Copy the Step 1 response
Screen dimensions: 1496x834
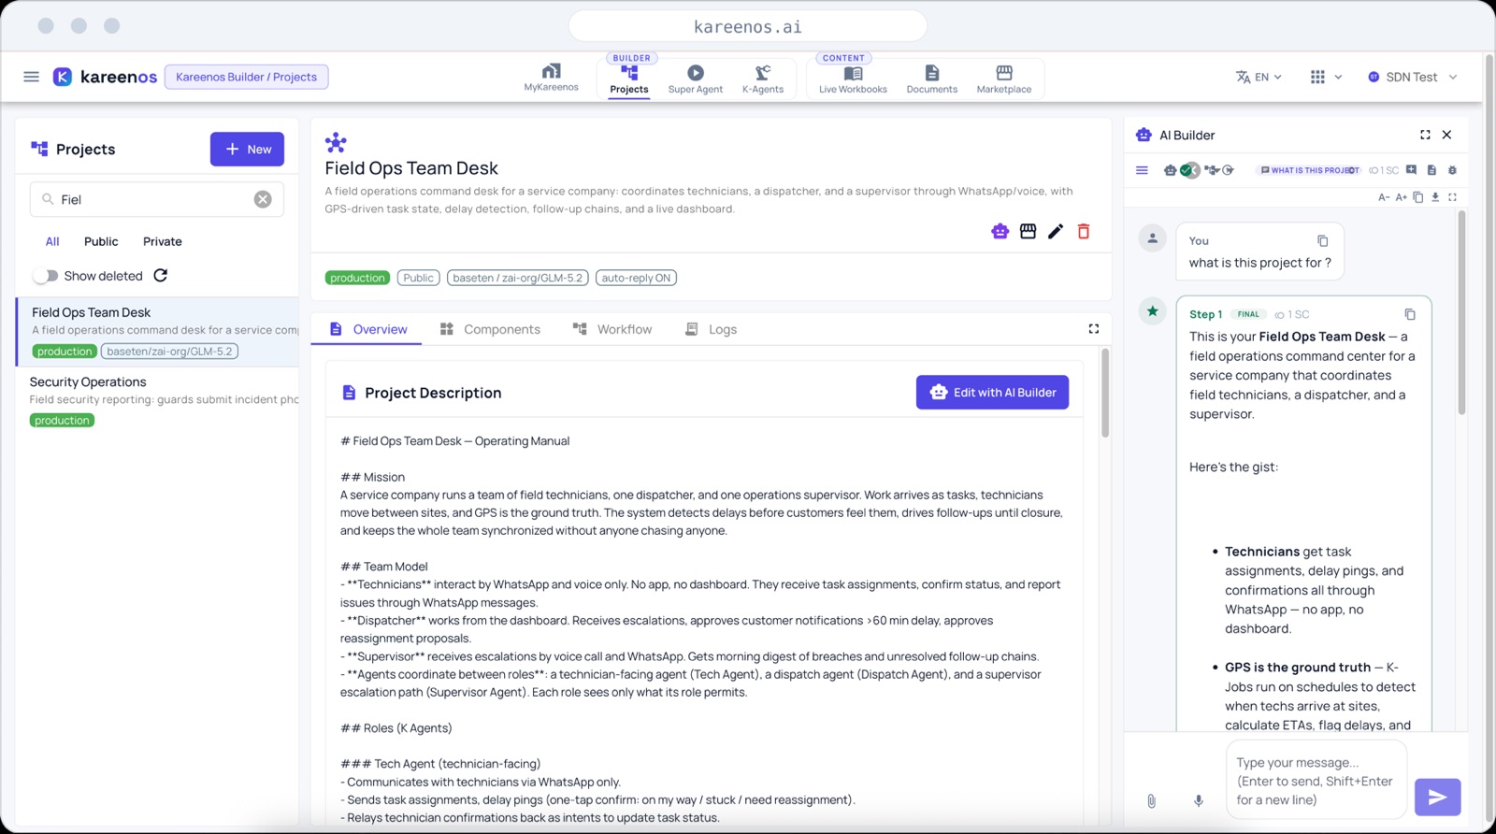tap(1410, 314)
